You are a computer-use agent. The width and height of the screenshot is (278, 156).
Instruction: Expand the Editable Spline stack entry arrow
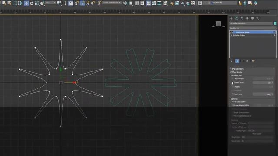click(231, 35)
